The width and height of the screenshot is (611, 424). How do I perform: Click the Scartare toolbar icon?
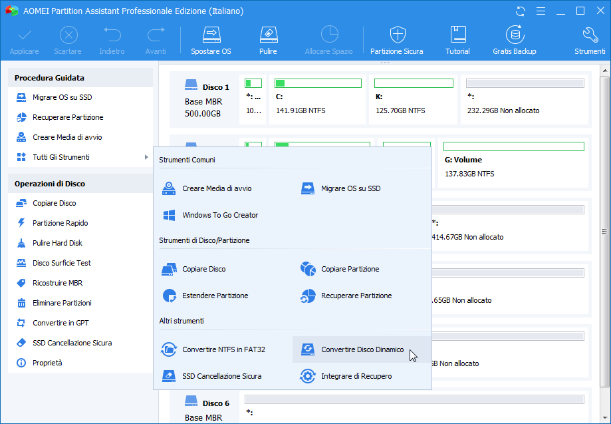click(x=68, y=41)
